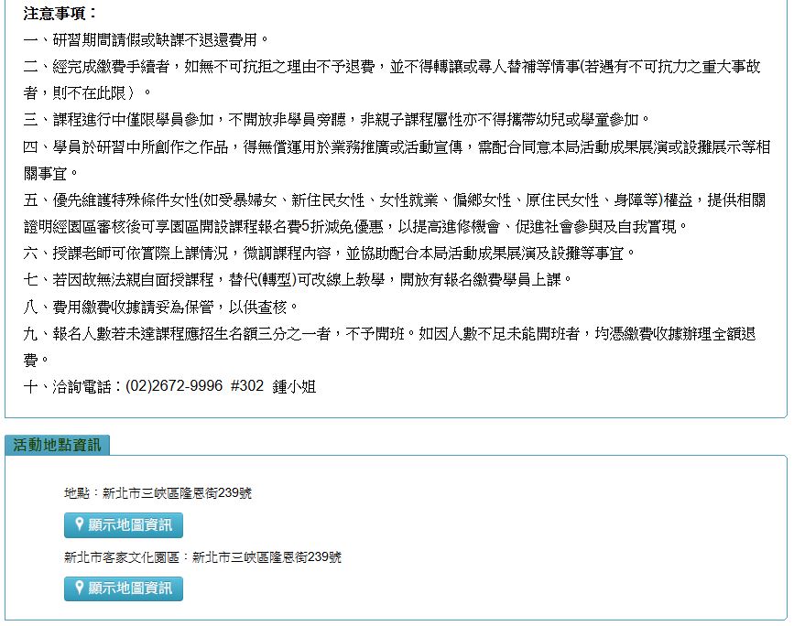
Task: Click item 九 about 報名人數若未達課程應招生名額
Action: point(390,347)
